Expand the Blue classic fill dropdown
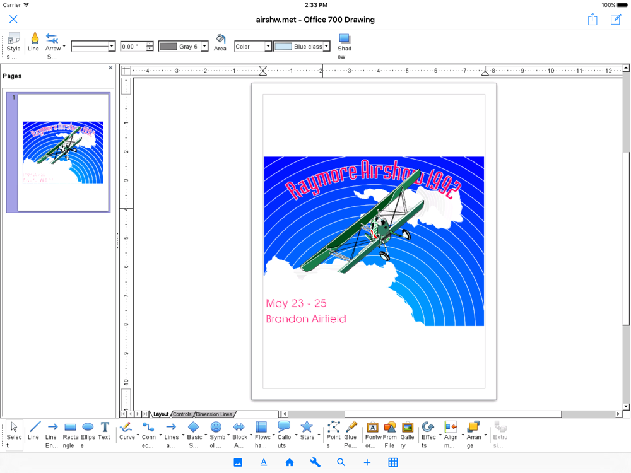The width and height of the screenshot is (631, 473). pos(326,47)
